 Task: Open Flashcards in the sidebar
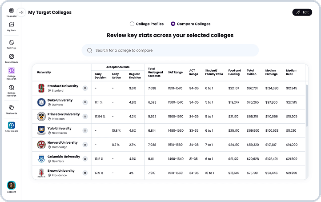(12, 107)
